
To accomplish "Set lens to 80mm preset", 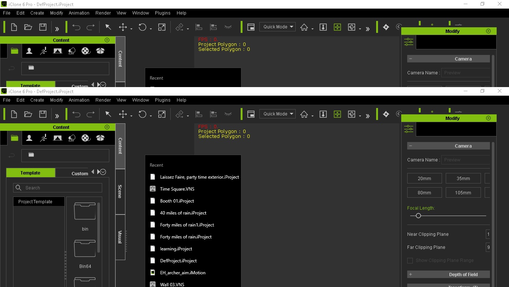I will click(x=424, y=192).
